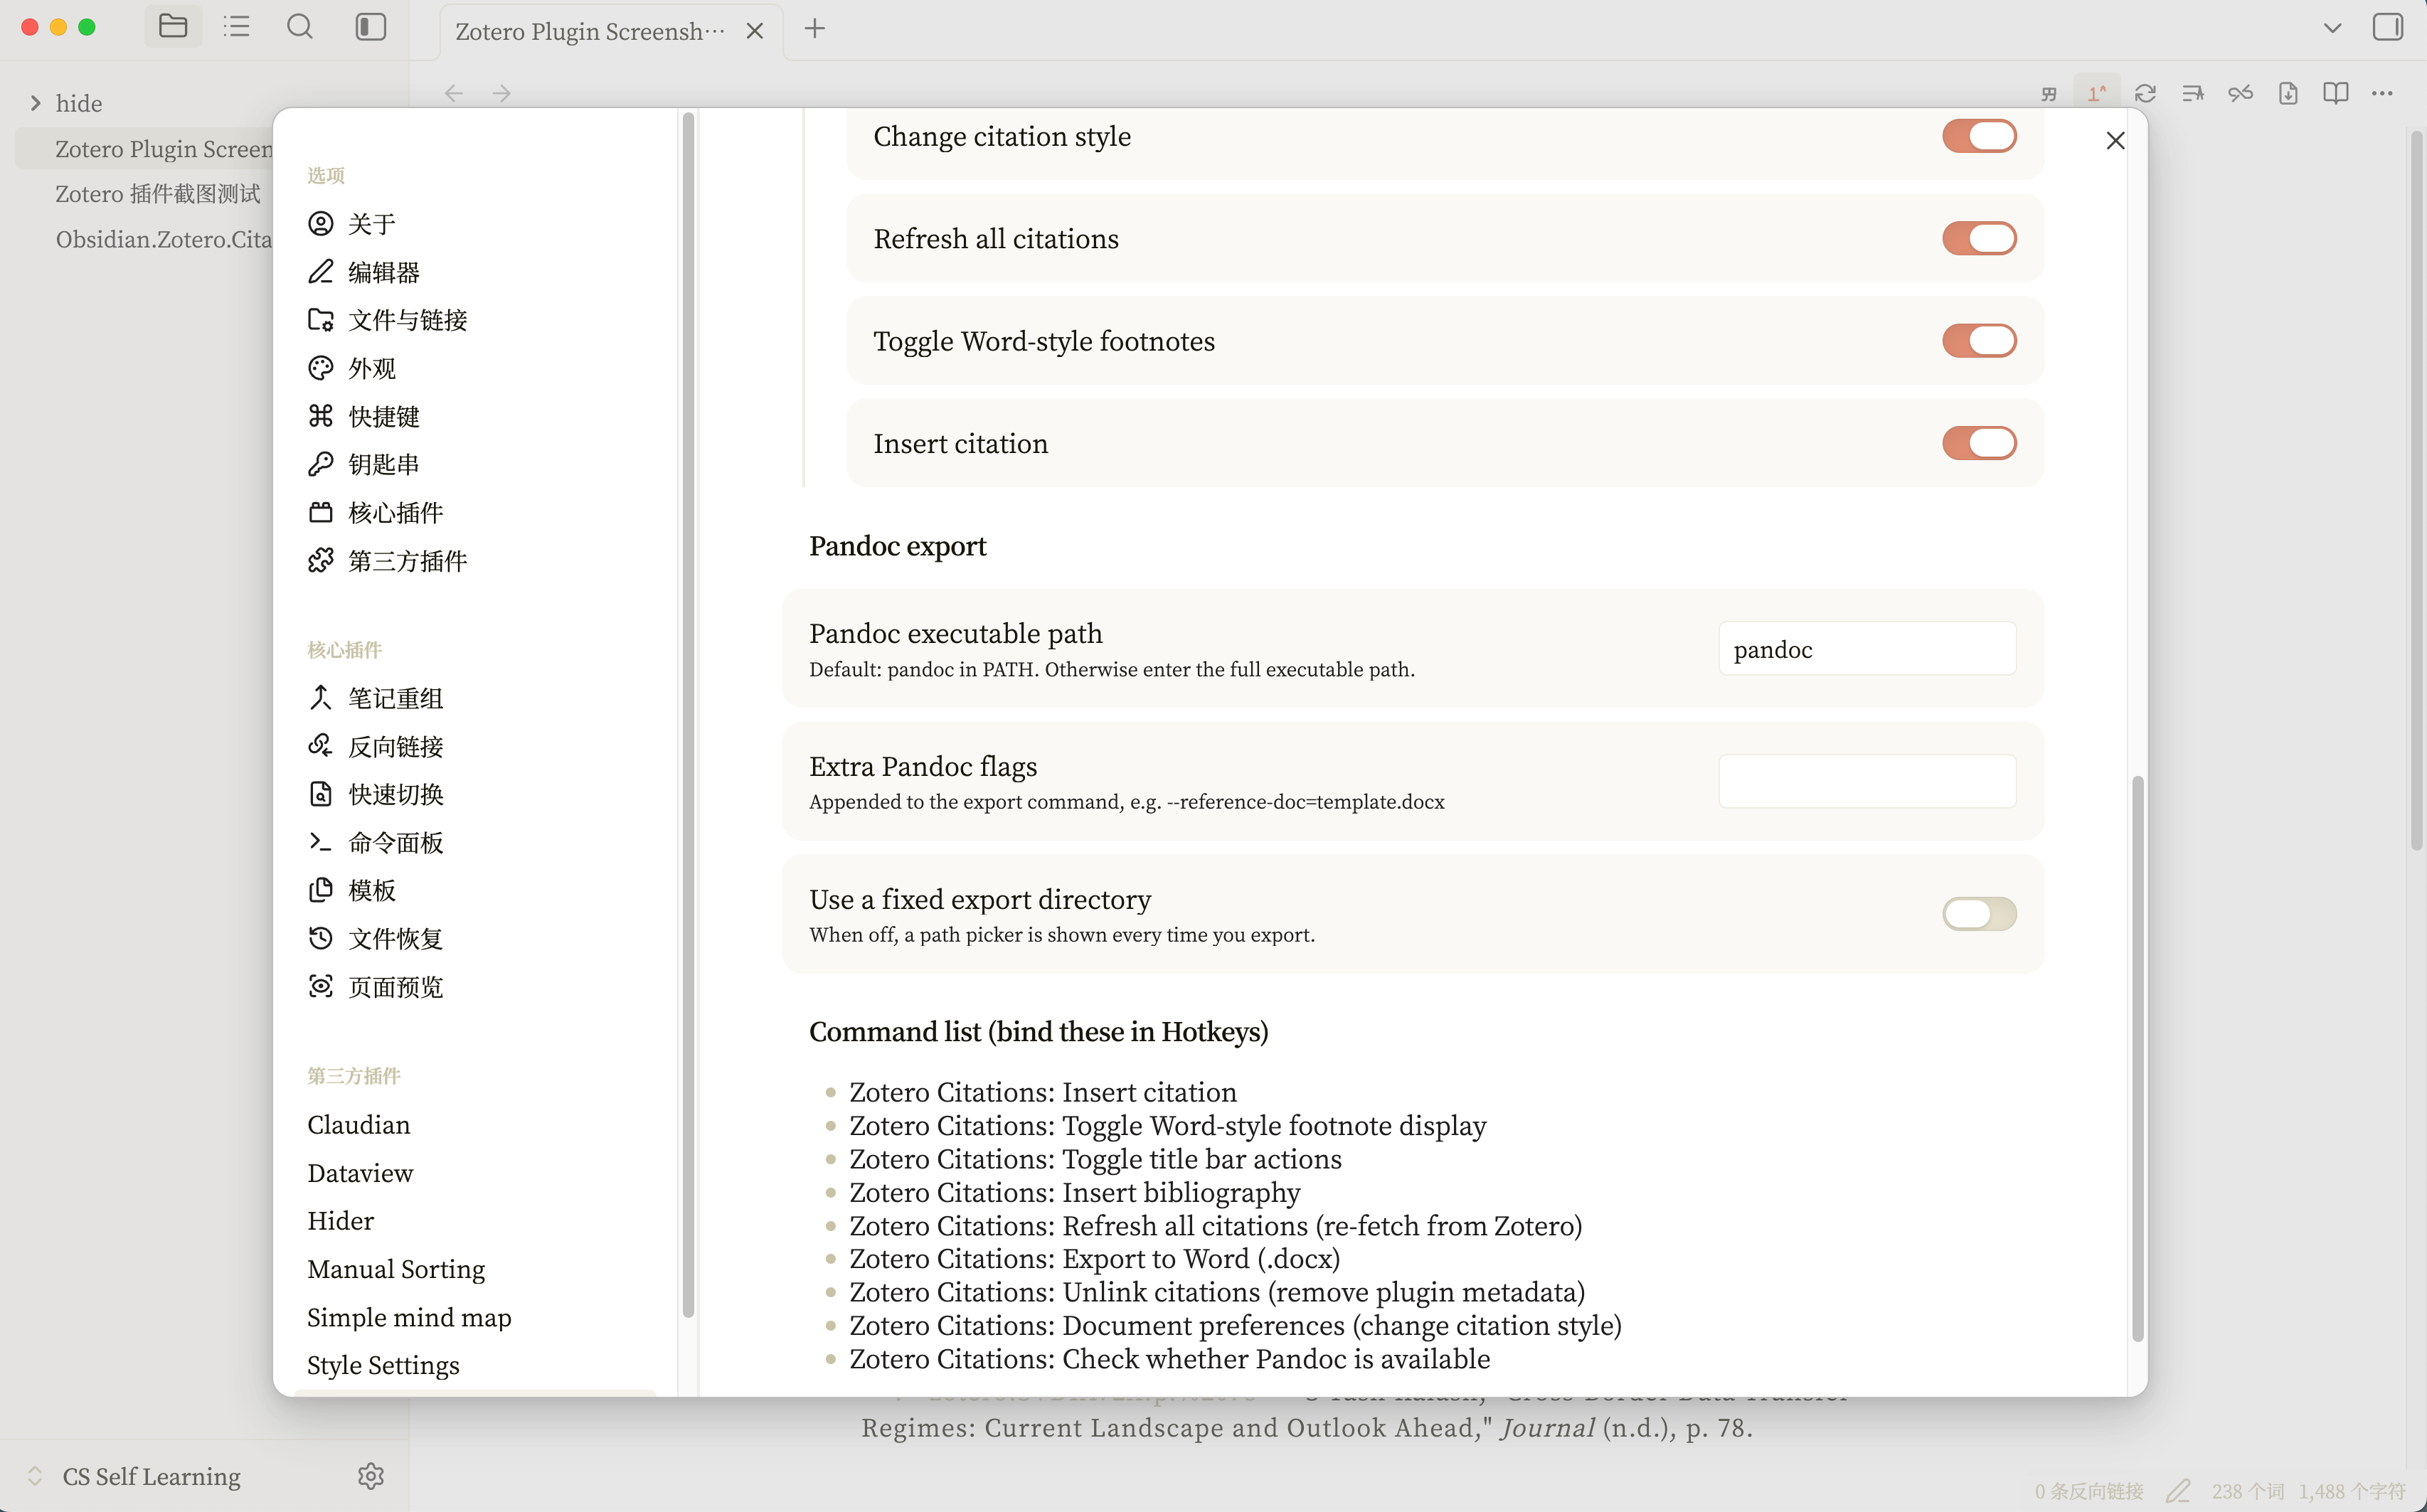Click the command-key icon beside 快捷键

pyautogui.click(x=320, y=416)
